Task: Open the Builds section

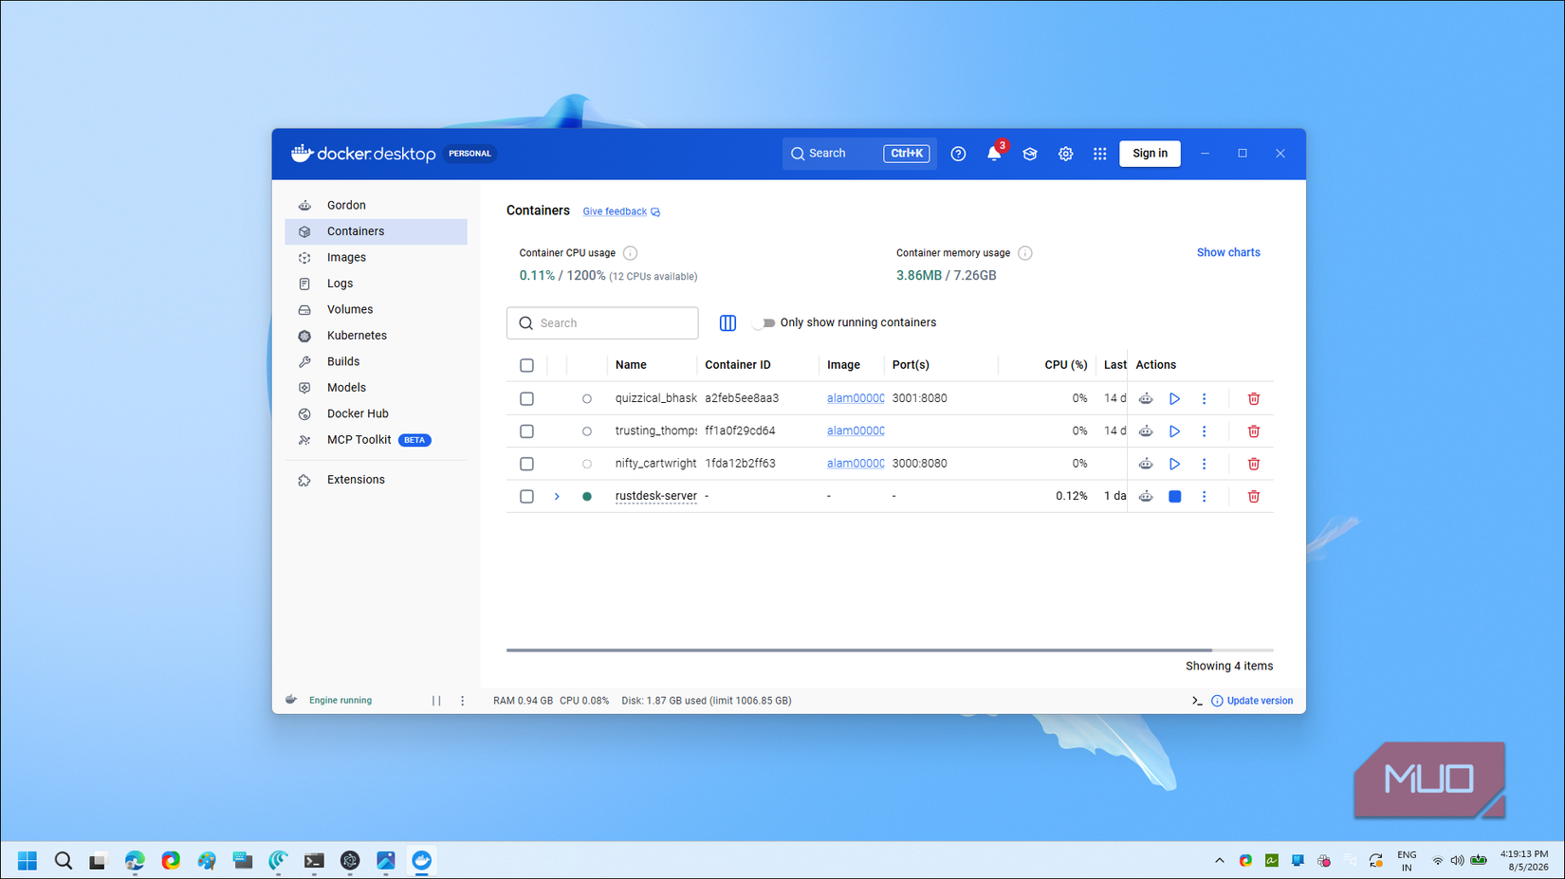Action: [376, 362]
